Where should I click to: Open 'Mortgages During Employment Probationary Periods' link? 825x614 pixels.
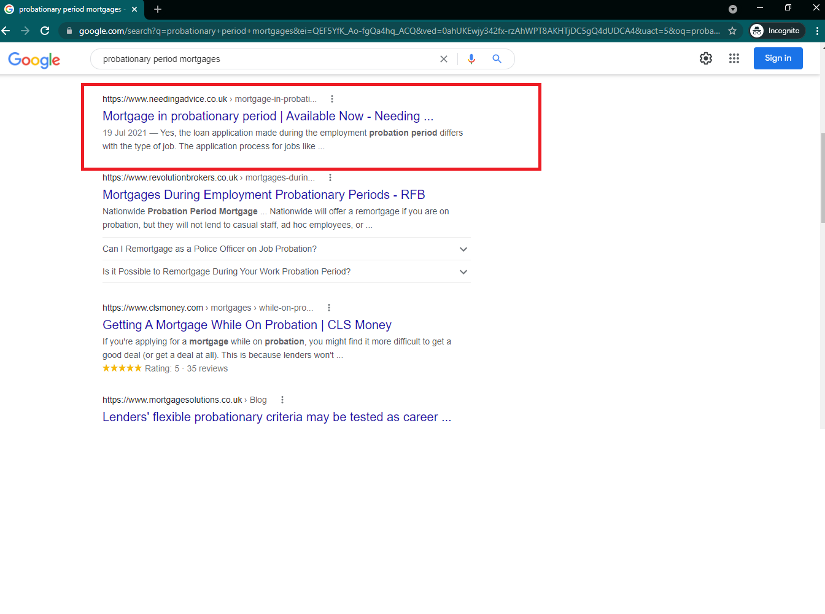click(263, 195)
